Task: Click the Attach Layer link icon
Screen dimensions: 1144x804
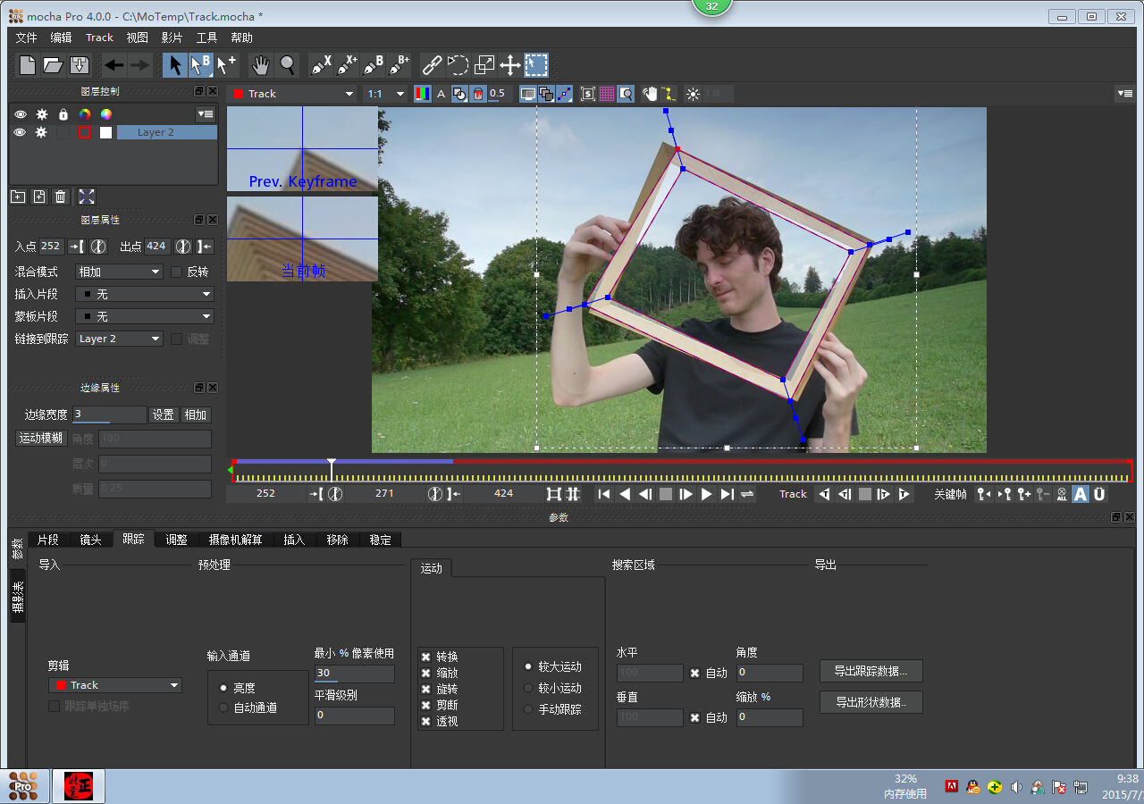Action: click(x=432, y=65)
